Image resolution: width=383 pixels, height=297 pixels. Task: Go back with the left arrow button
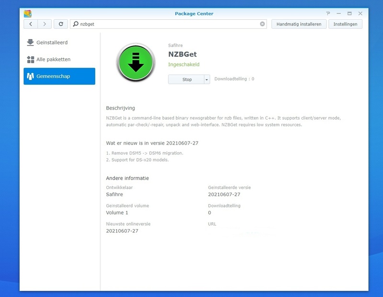pos(31,24)
